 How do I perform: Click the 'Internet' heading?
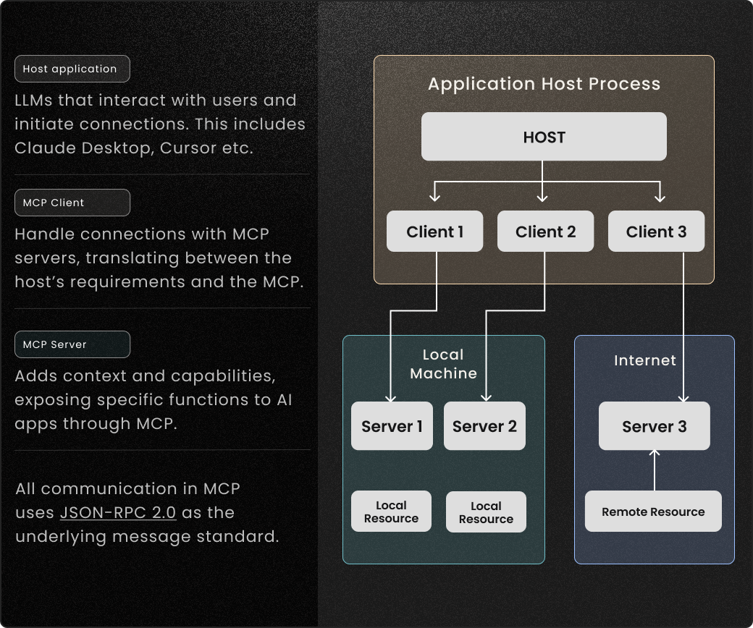[645, 360]
